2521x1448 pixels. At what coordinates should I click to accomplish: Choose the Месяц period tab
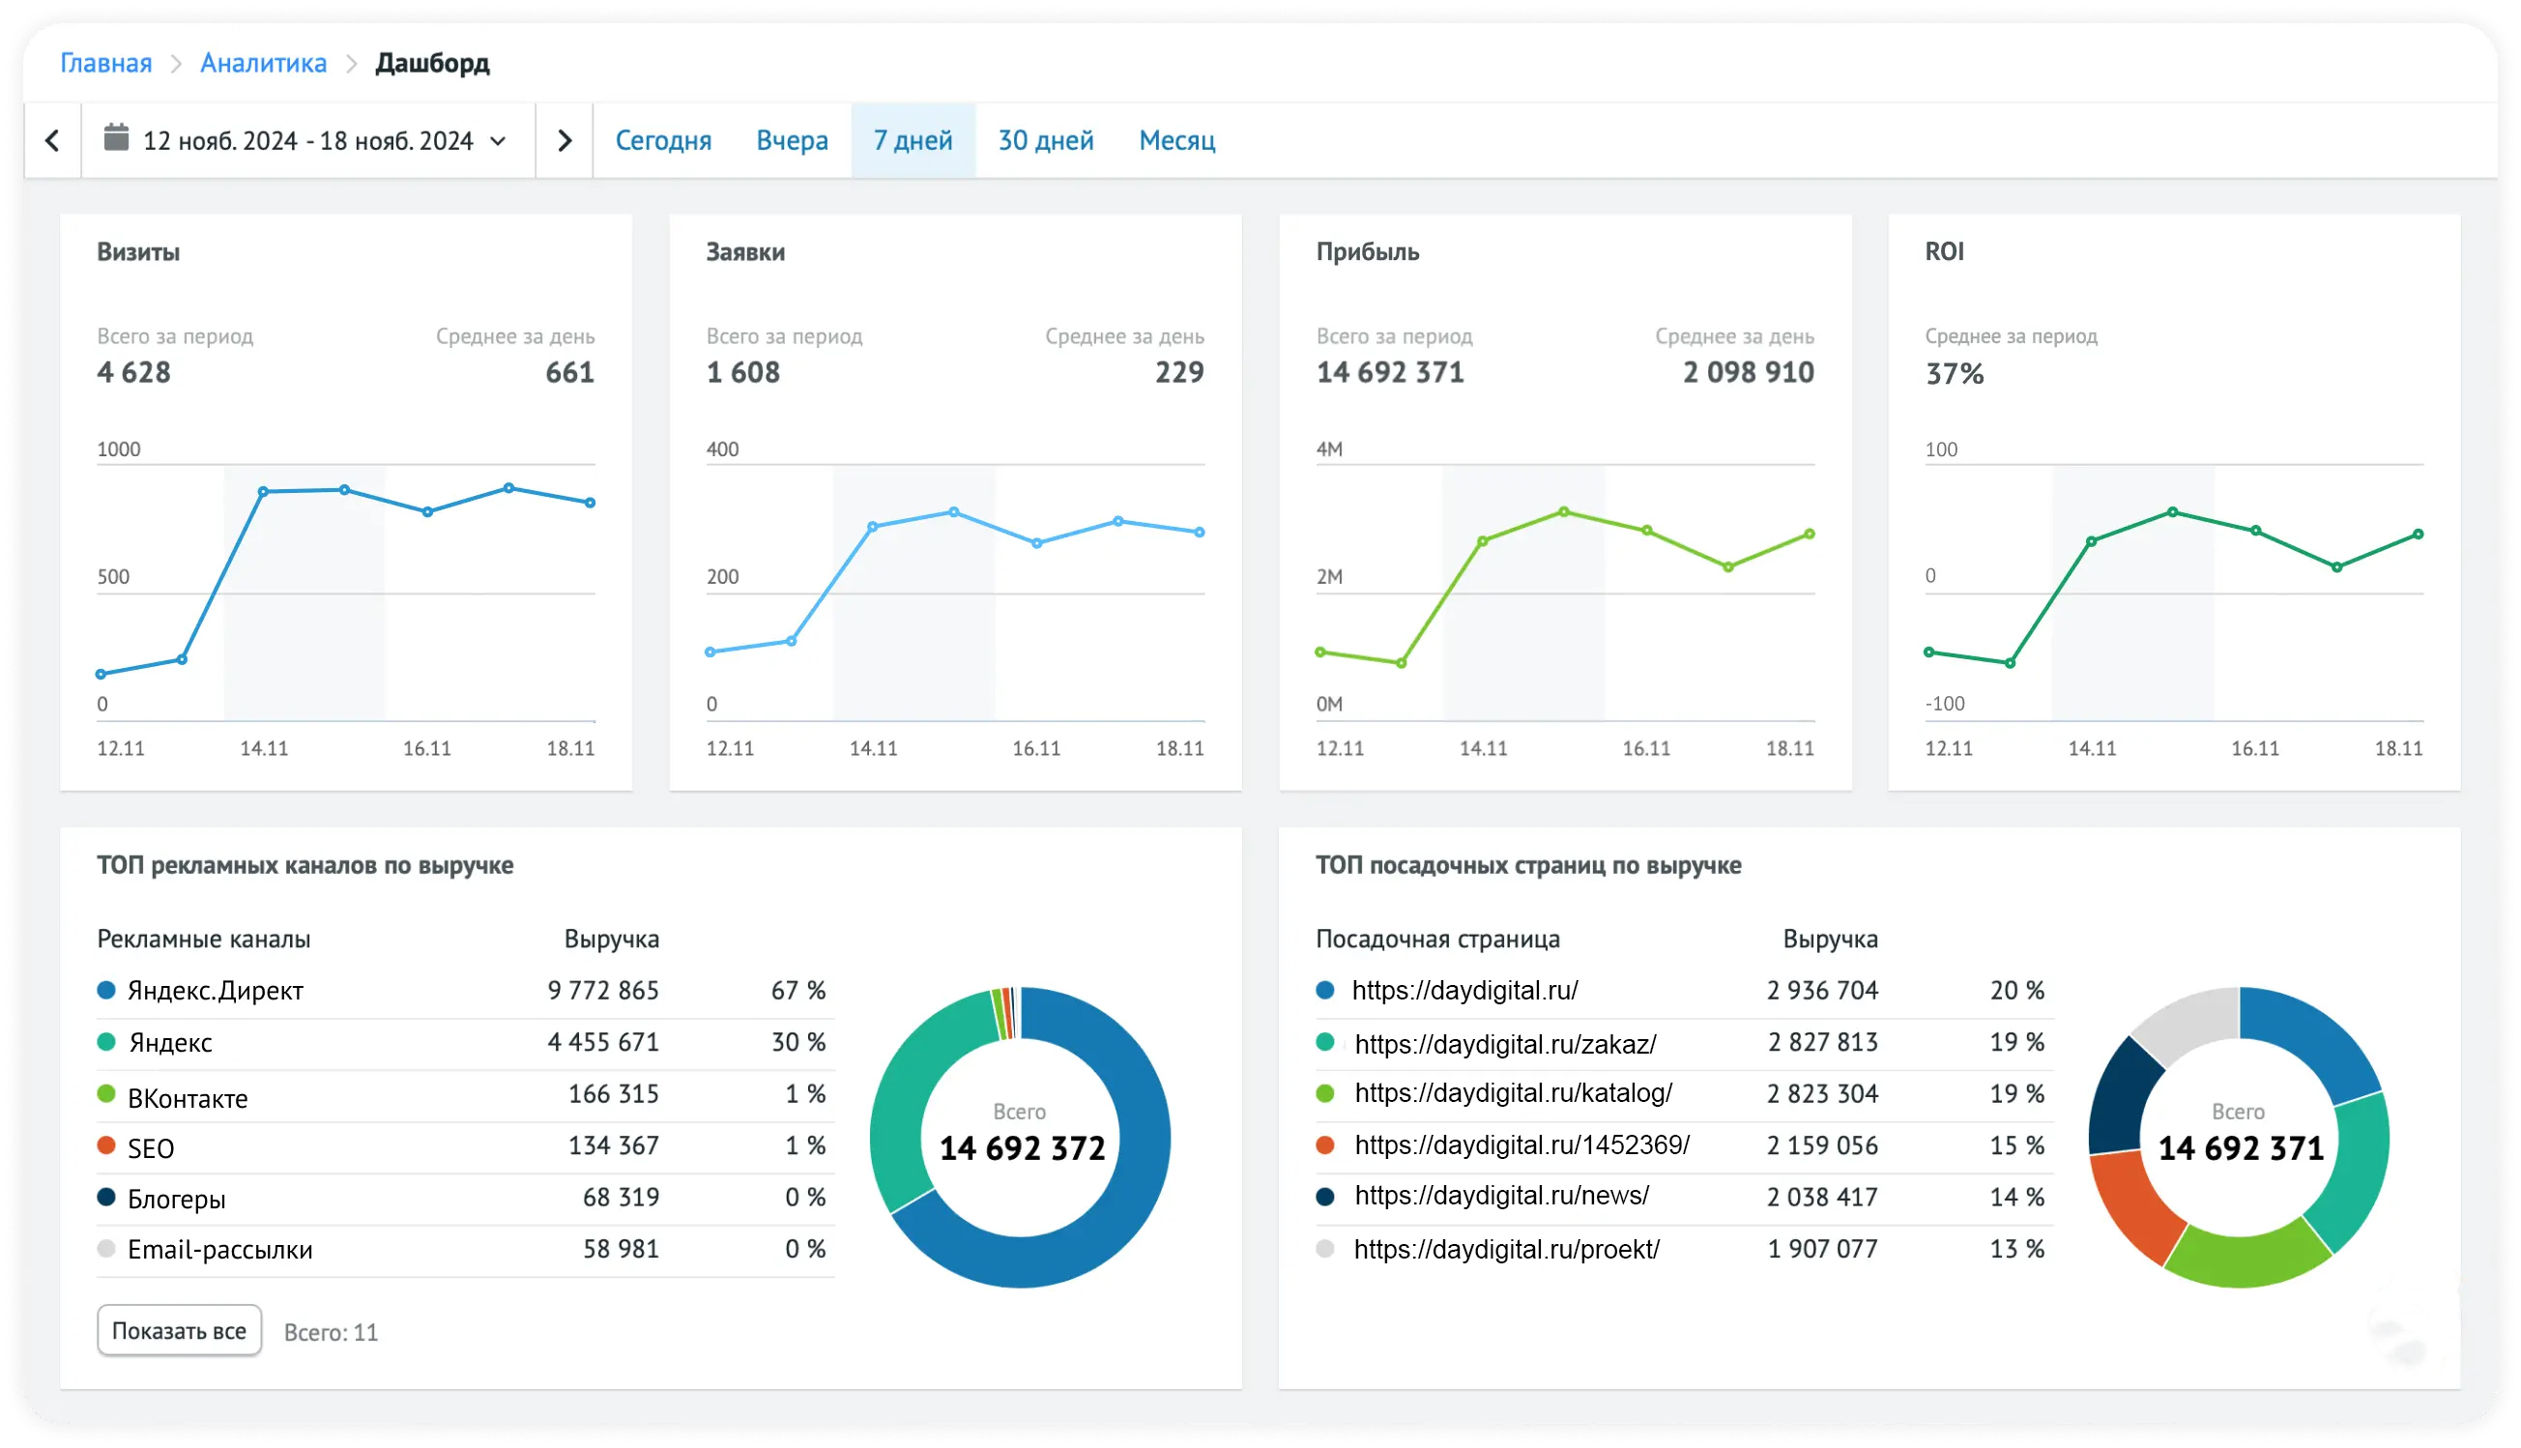point(1176,141)
